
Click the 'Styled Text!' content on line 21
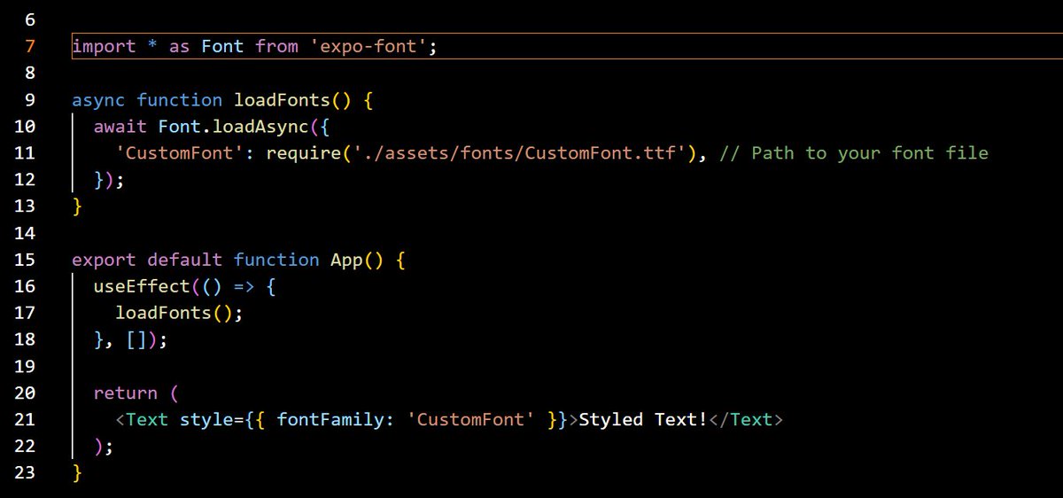pyautogui.click(x=644, y=419)
